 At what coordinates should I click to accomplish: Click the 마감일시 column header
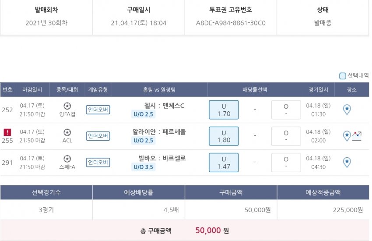(x=32, y=90)
